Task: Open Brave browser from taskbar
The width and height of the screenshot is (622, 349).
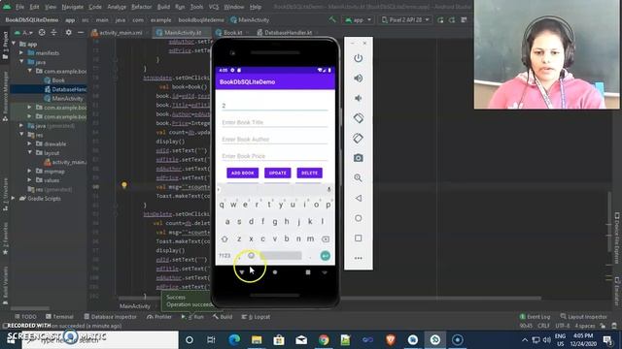Action: (391, 340)
